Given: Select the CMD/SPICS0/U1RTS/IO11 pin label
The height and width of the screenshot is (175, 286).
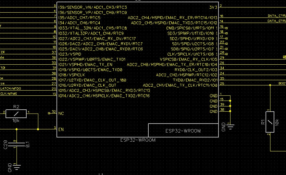Looking at the screenshot, I should coord(190,28).
